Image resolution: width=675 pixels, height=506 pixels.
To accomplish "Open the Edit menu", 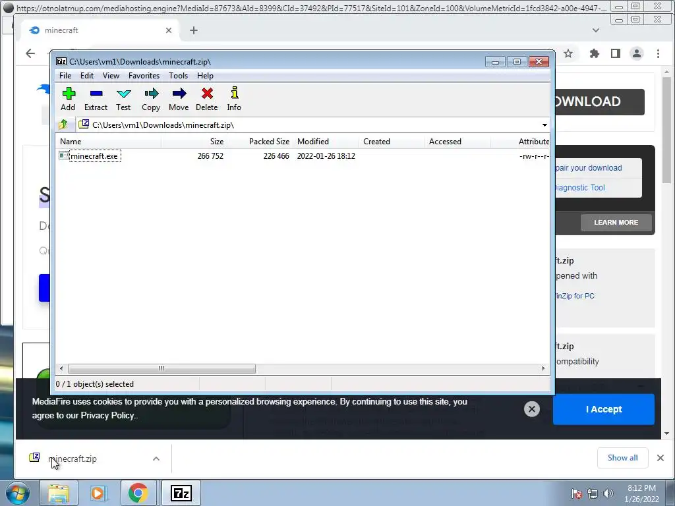I will [87, 76].
